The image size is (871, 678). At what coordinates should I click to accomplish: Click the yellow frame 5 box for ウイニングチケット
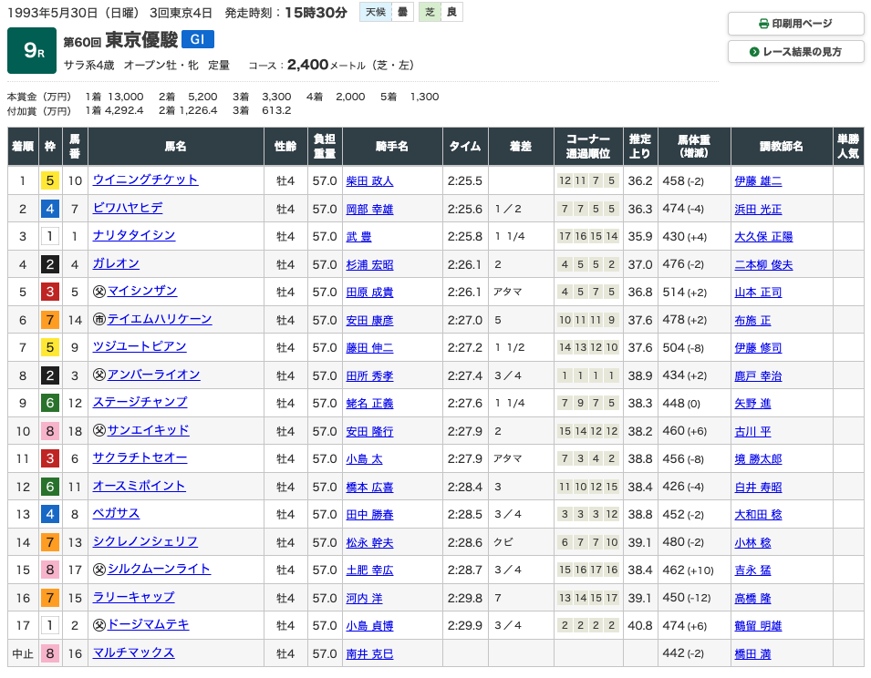coord(48,180)
